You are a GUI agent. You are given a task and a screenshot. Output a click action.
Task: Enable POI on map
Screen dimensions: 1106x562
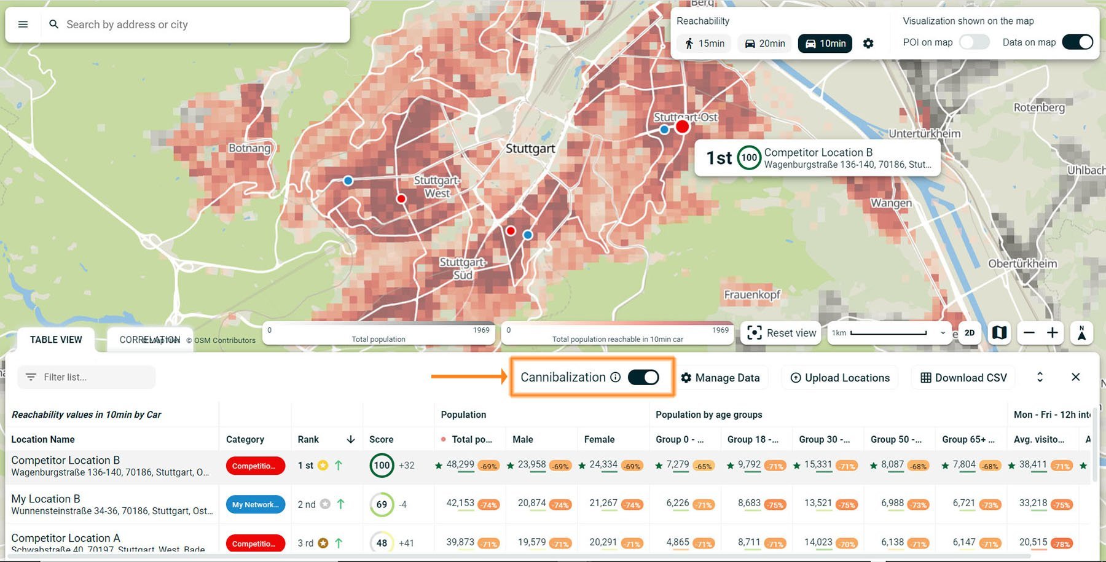click(x=973, y=42)
